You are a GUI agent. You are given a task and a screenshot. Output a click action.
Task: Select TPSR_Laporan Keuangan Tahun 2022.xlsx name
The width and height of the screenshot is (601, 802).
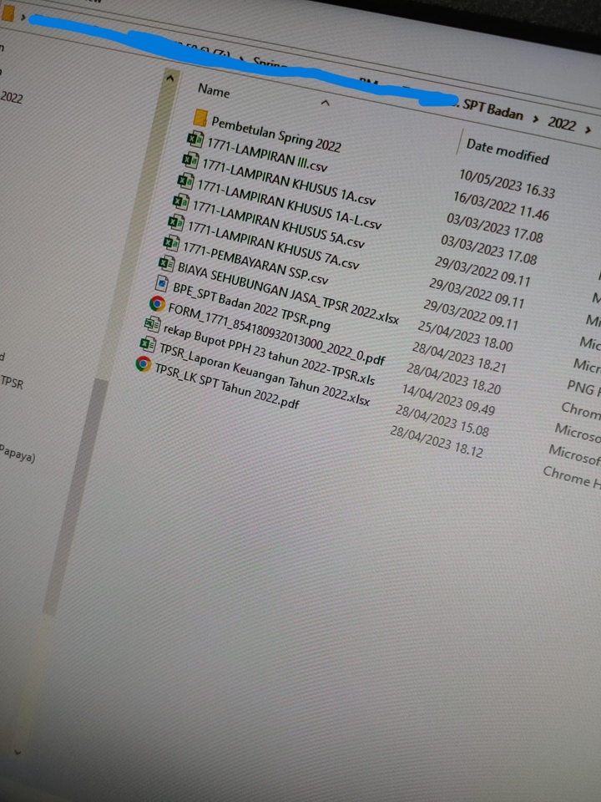[x=265, y=374]
